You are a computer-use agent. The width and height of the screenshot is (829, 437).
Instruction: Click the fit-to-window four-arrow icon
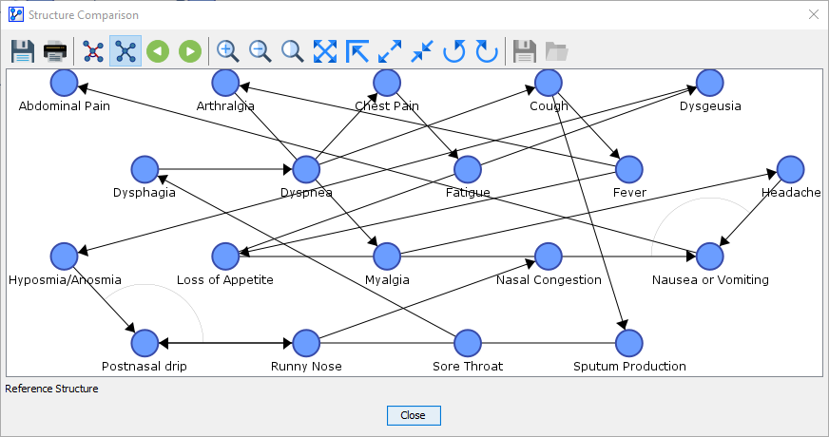(x=324, y=51)
